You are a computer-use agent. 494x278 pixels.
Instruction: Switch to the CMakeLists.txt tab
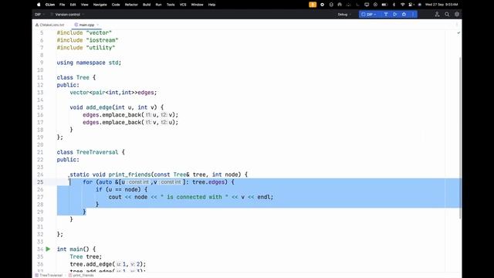point(49,25)
